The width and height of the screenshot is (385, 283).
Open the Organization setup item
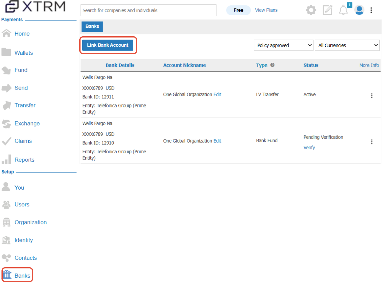pos(31,222)
